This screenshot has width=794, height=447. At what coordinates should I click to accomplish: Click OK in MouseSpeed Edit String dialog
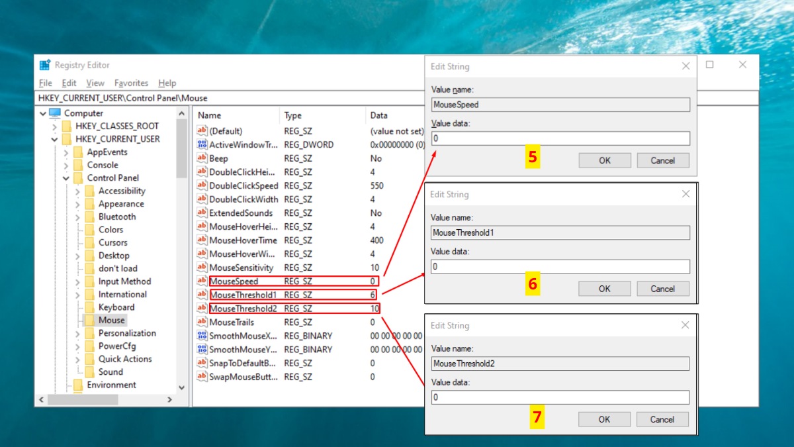[x=605, y=160]
